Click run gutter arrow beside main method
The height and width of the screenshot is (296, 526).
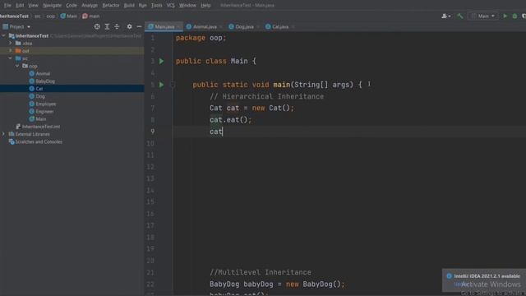point(161,85)
